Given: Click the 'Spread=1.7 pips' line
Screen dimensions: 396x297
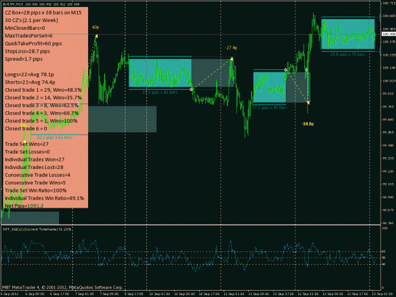Looking at the screenshot, I should (23, 59).
